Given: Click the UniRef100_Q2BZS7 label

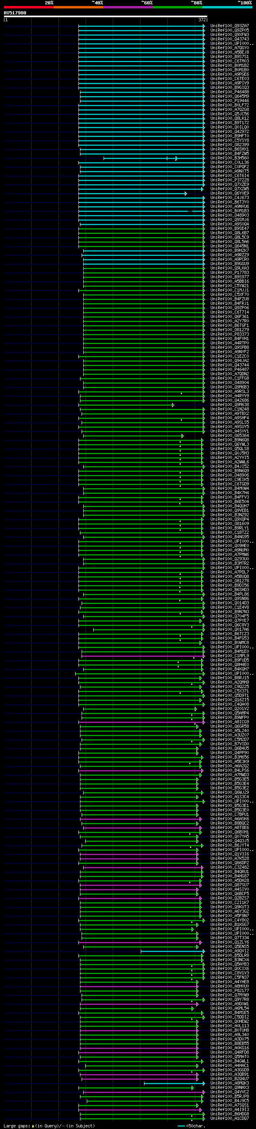Looking at the screenshot, I should coord(230,898).
